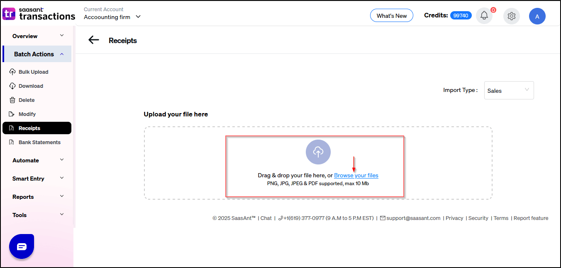Click the Browse your files link
Screen dimensions: 561x268
point(356,176)
